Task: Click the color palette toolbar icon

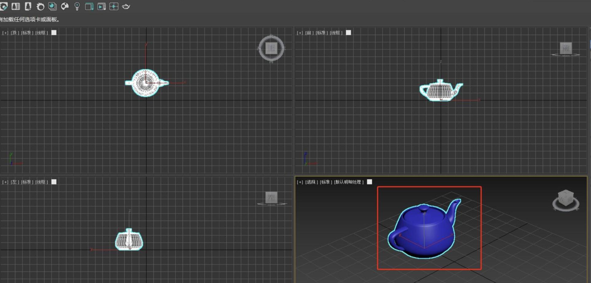Action: pyautogui.click(x=65, y=6)
